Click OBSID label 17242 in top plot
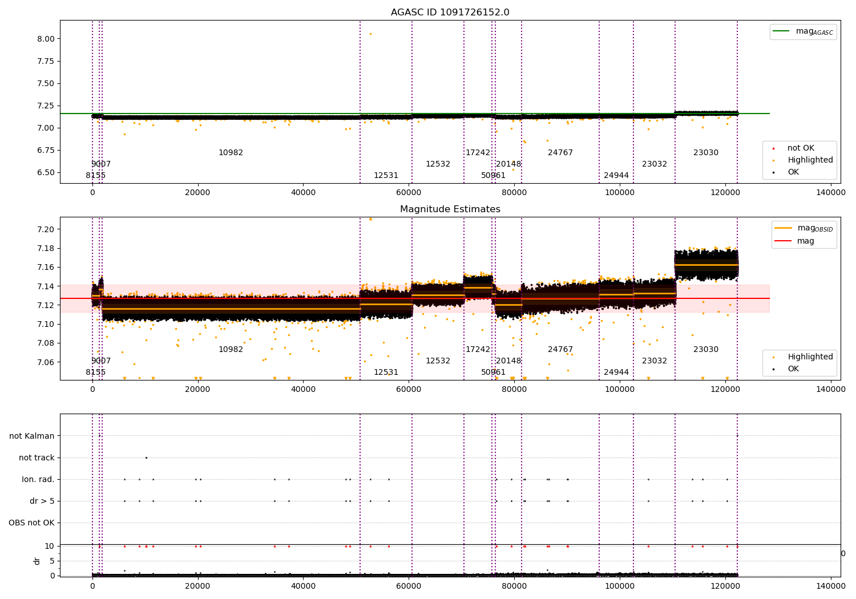The image size is (856, 599). pyautogui.click(x=478, y=152)
